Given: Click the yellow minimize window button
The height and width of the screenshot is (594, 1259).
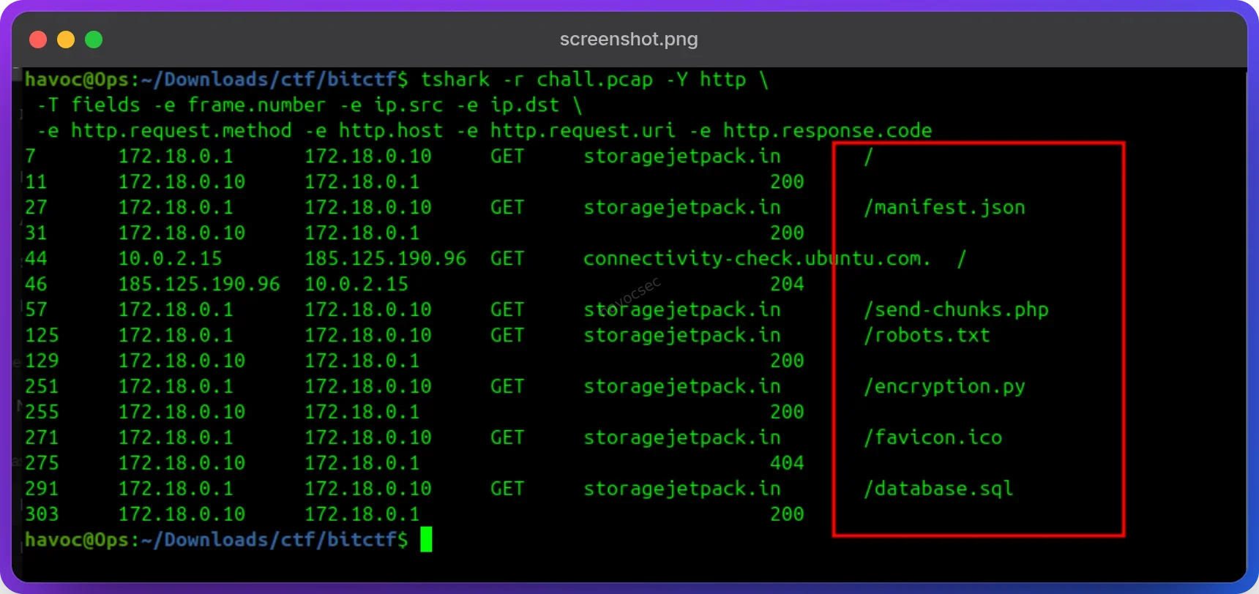Looking at the screenshot, I should [66, 40].
